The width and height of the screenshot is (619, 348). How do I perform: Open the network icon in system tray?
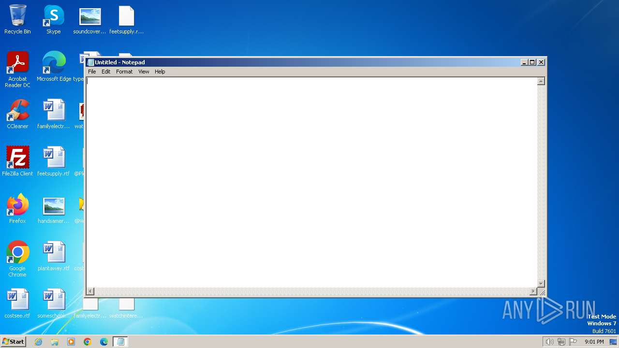coord(561,342)
